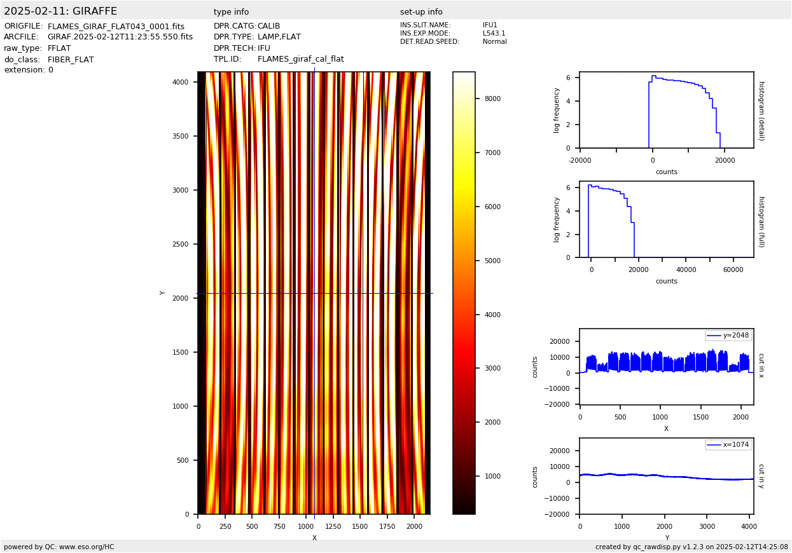Click the 2025-02-11: GIRAFFE title

[60, 11]
